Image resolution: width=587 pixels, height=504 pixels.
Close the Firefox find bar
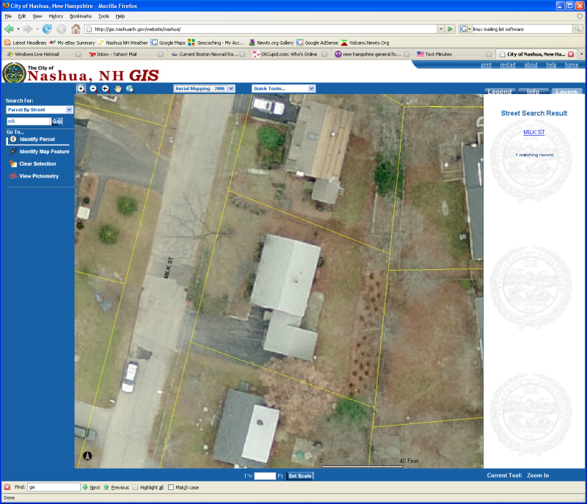coord(7,487)
